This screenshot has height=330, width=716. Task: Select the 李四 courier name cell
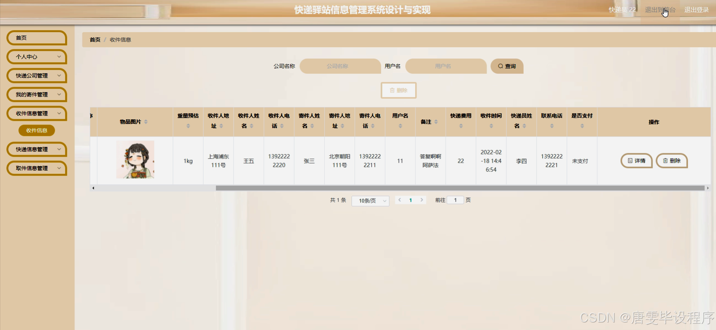[521, 161]
